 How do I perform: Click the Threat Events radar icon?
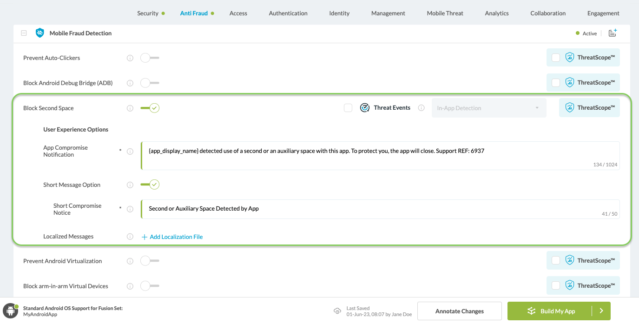pyautogui.click(x=365, y=108)
